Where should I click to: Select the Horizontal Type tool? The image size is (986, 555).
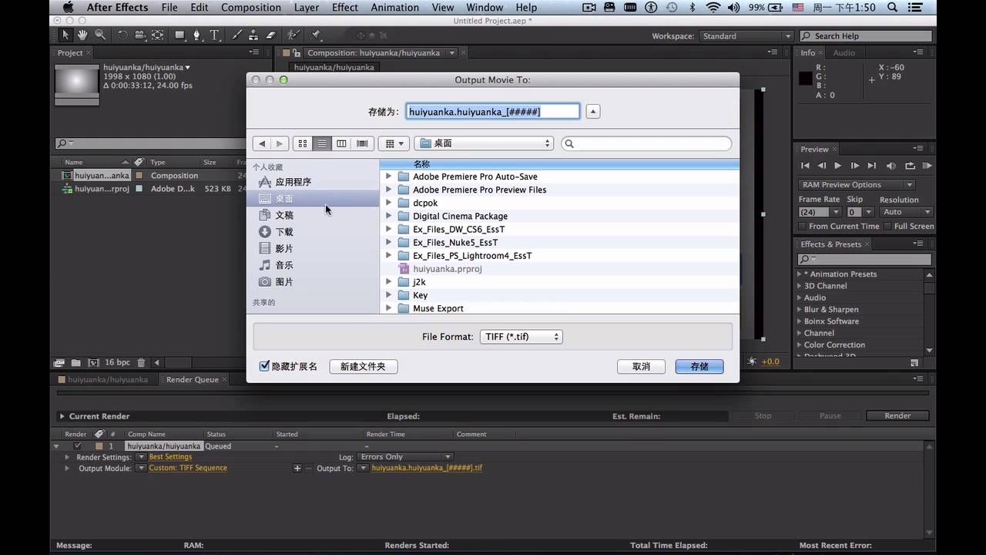[214, 35]
